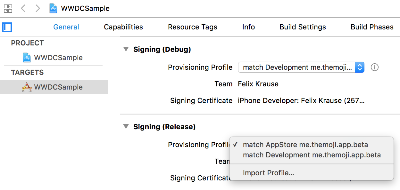The image size is (400, 190).
Task: Open the Build Settings tab
Action: point(303,27)
